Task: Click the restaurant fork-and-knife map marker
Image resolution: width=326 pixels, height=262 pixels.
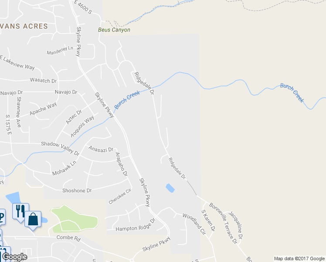Action: pyautogui.click(x=20, y=212)
